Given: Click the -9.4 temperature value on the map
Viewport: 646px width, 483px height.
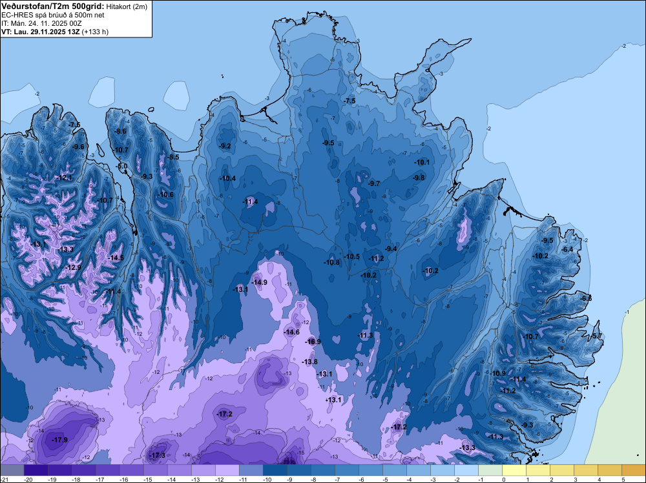Looking at the screenshot, I should click(391, 249).
